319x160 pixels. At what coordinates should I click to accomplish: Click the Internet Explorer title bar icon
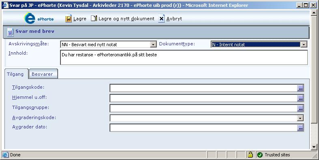tap(5, 5)
